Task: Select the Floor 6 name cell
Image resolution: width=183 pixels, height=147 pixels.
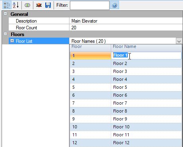Action: 146,95
